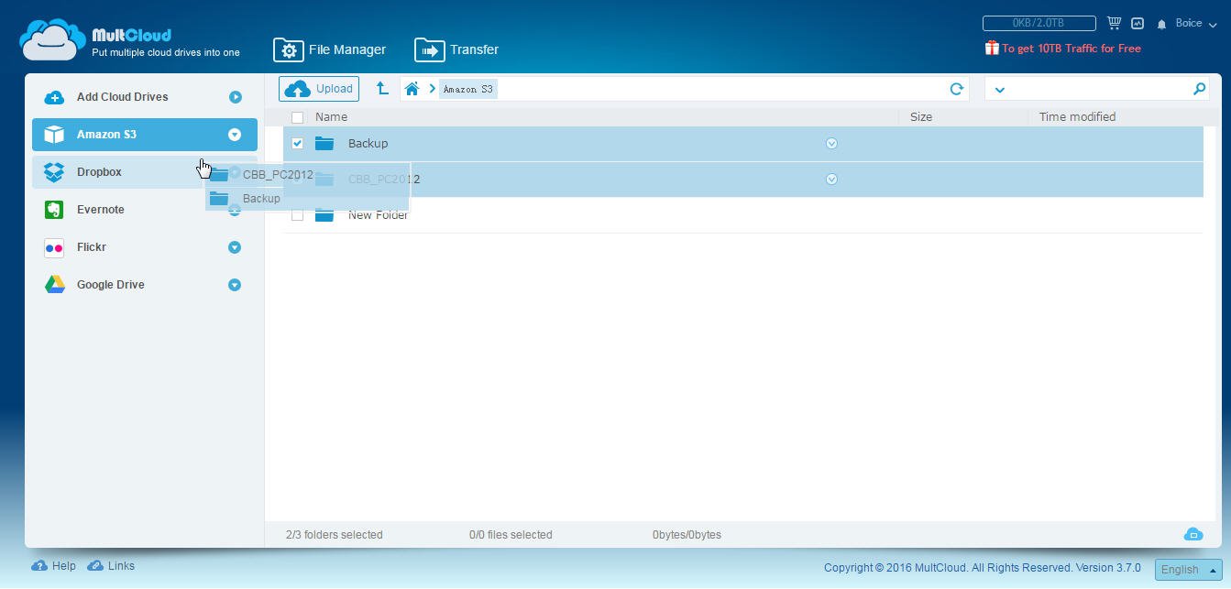Click the search input field

1098,89
